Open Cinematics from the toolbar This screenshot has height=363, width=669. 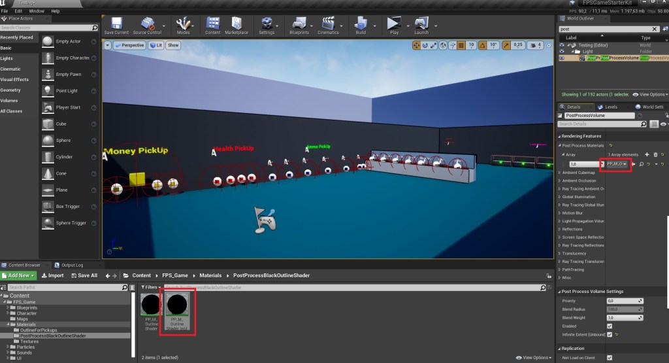point(328,24)
